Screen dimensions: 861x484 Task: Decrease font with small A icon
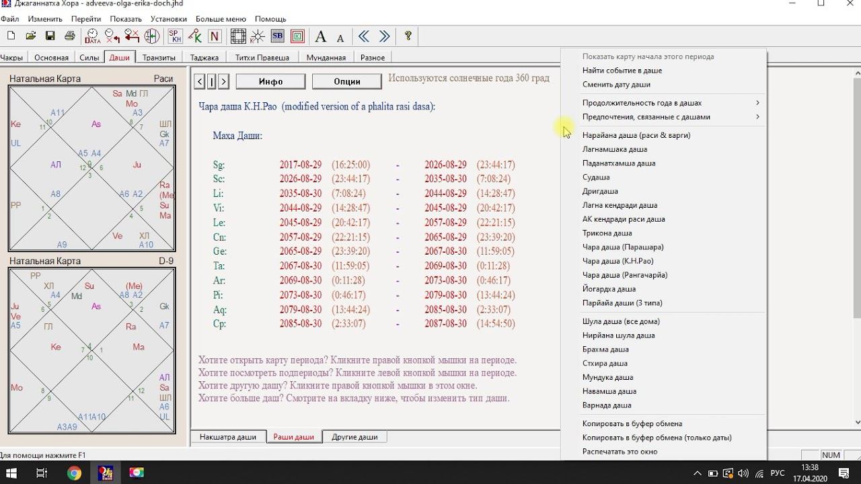click(x=340, y=38)
